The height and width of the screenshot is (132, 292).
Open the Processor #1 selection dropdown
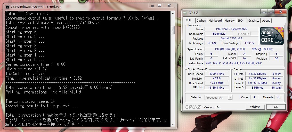pyautogui.click(x=218, y=98)
